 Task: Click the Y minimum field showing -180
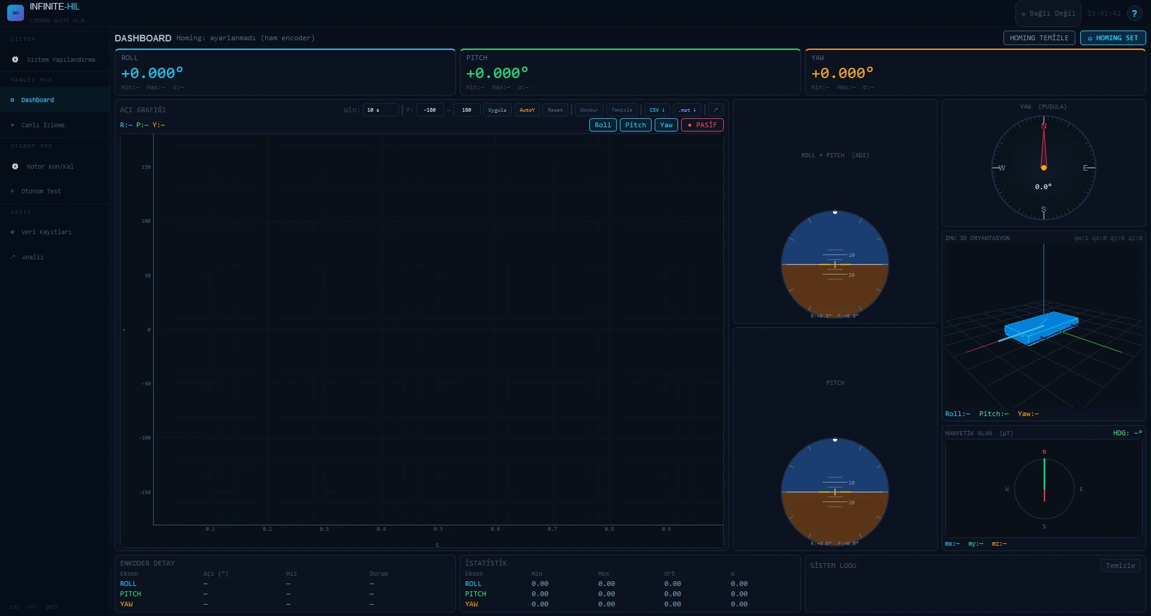coord(430,110)
